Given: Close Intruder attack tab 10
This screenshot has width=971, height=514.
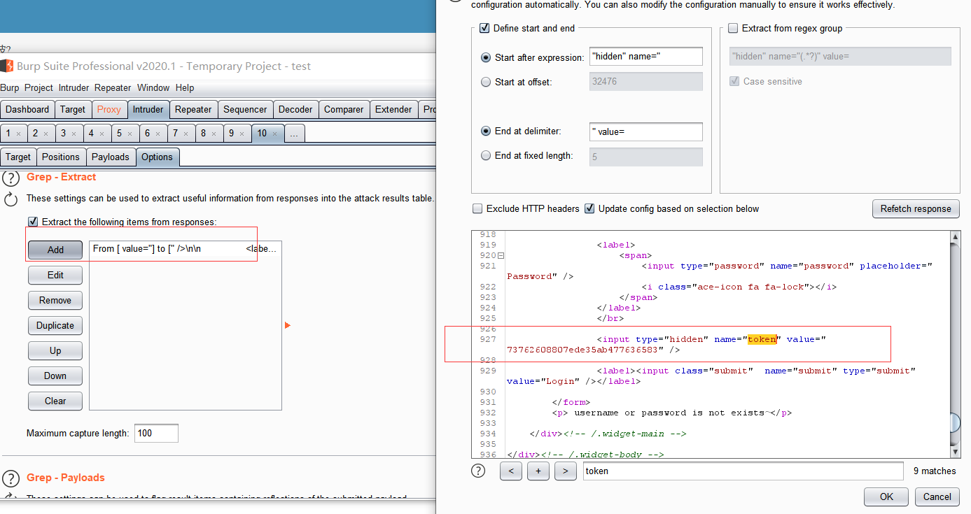Looking at the screenshot, I should pyautogui.click(x=274, y=134).
